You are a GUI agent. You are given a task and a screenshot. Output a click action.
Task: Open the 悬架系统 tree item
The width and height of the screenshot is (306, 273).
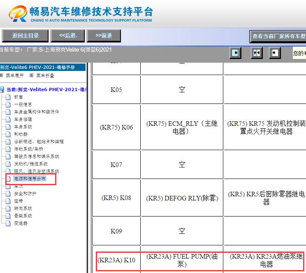click(23, 216)
